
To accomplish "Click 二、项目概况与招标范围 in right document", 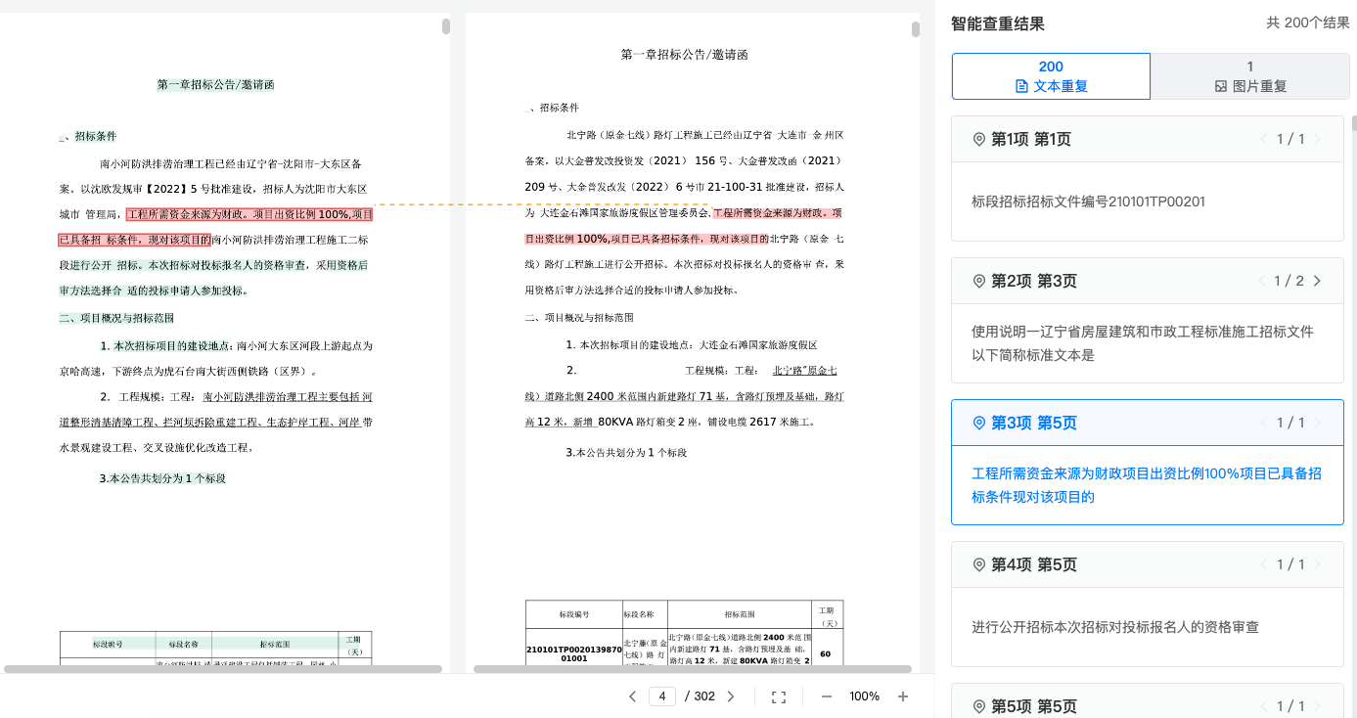I will coord(579,318).
